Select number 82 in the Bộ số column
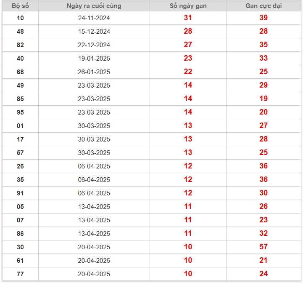Screen dimensions: 303x283 20,45
